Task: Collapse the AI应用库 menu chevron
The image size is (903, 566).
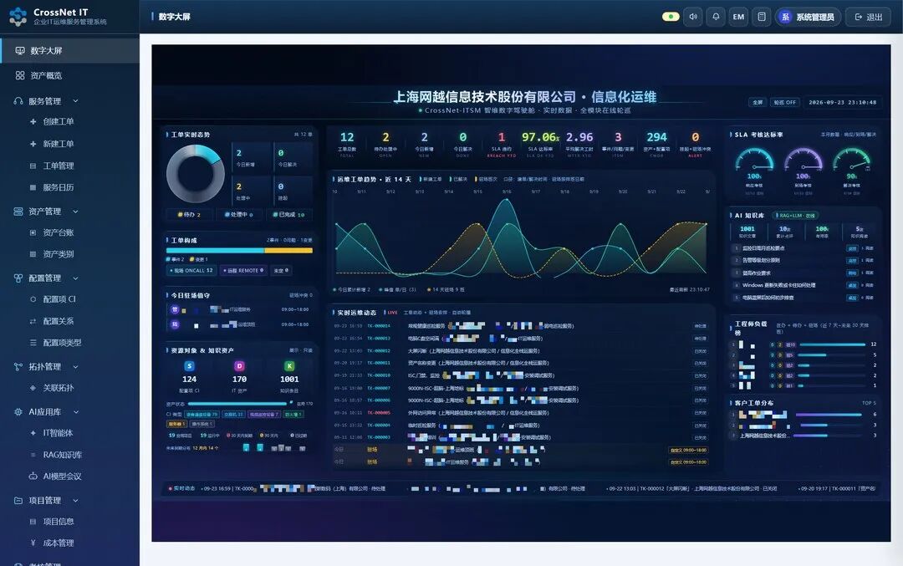Action: pos(75,411)
